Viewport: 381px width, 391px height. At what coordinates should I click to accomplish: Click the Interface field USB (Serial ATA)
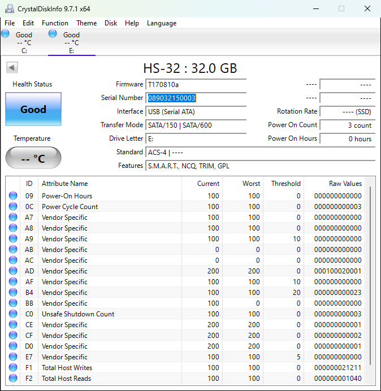[196, 111]
